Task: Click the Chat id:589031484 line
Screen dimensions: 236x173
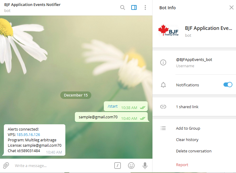Action: 24,151
